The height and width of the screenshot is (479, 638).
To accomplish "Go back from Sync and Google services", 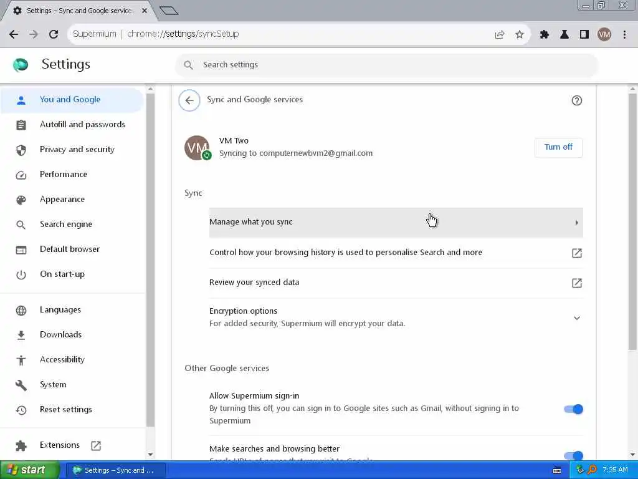I will (x=189, y=100).
